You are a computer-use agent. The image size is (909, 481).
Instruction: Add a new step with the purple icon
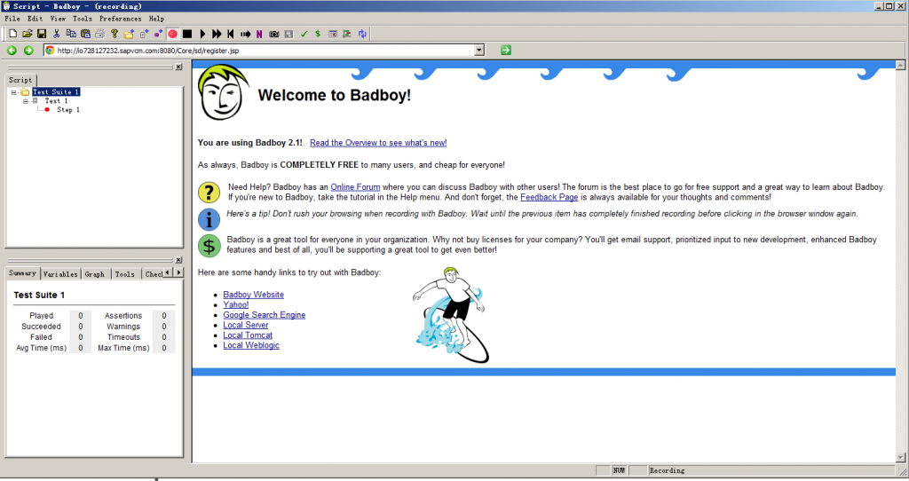coord(158,34)
